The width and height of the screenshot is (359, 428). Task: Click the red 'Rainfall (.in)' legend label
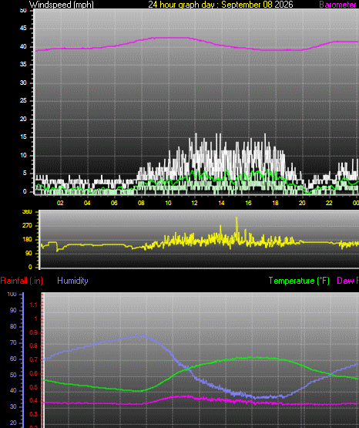click(x=22, y=281)
